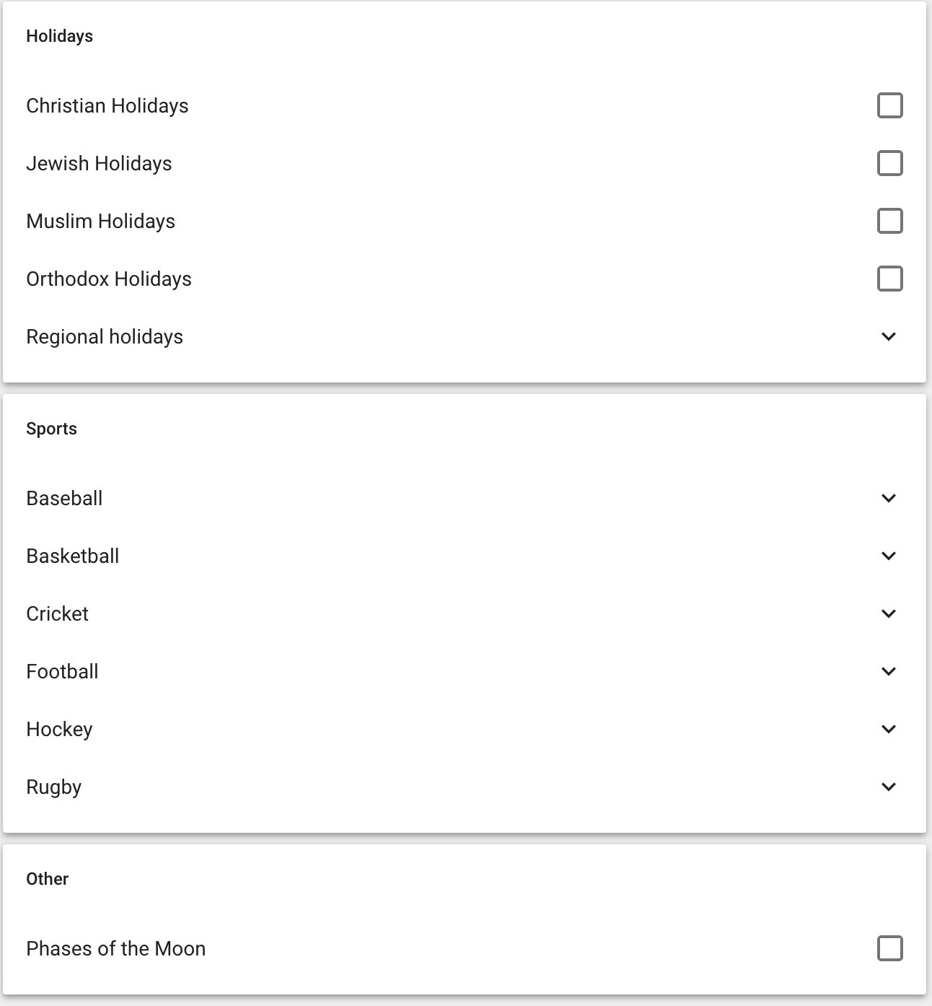Click the Hockey label text
Viewport: 932px width, 1006px height.
(59, 730)
